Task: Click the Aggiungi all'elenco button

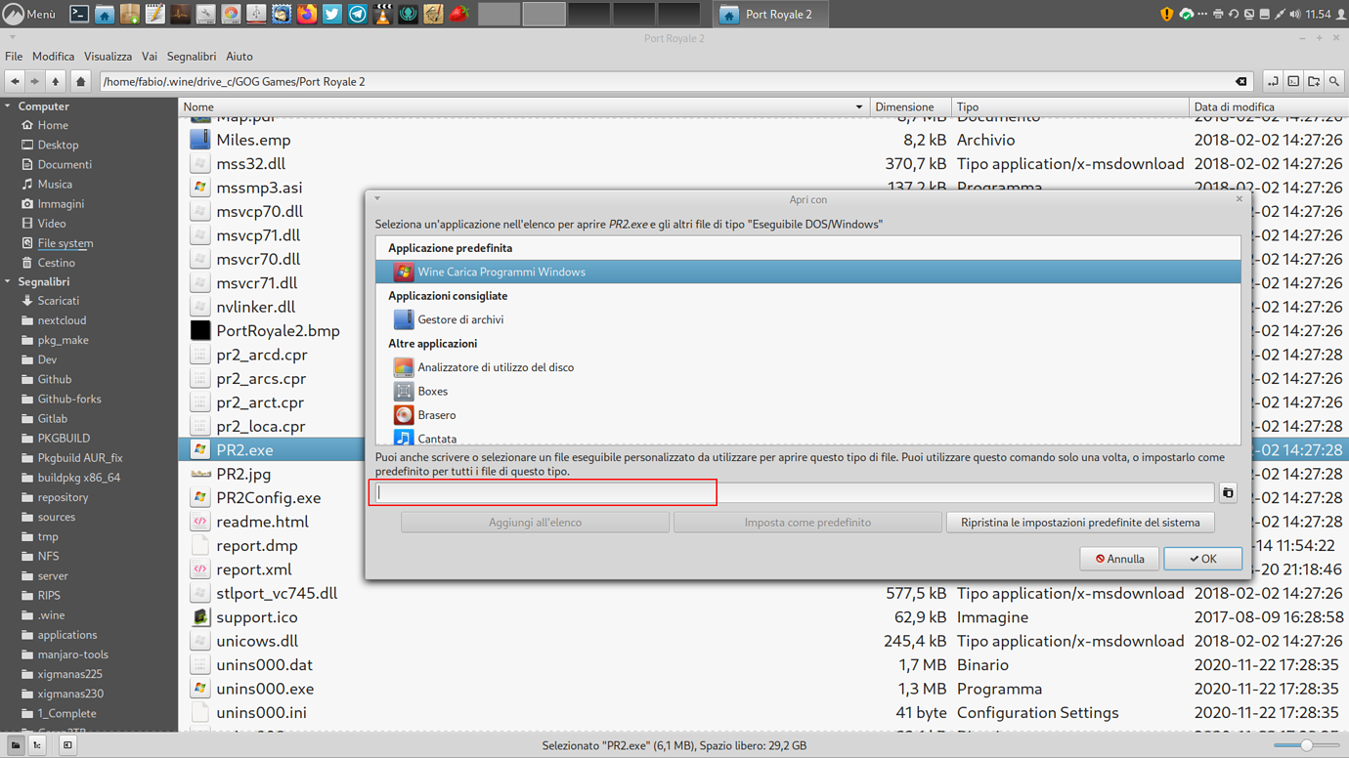Action: pos(535,523)
